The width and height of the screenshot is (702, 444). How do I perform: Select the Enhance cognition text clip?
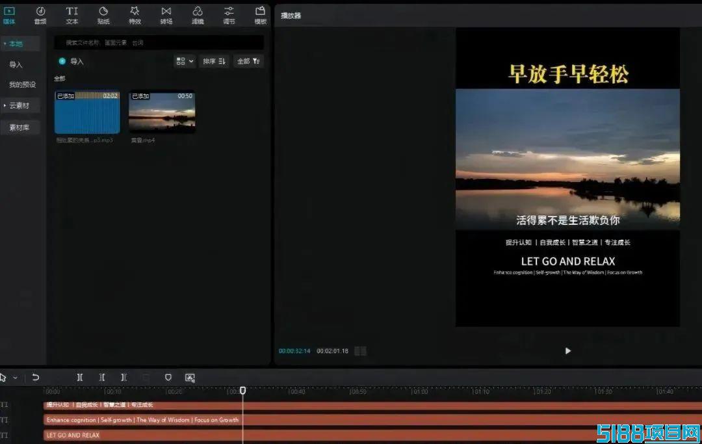click(x=372, y=420)
